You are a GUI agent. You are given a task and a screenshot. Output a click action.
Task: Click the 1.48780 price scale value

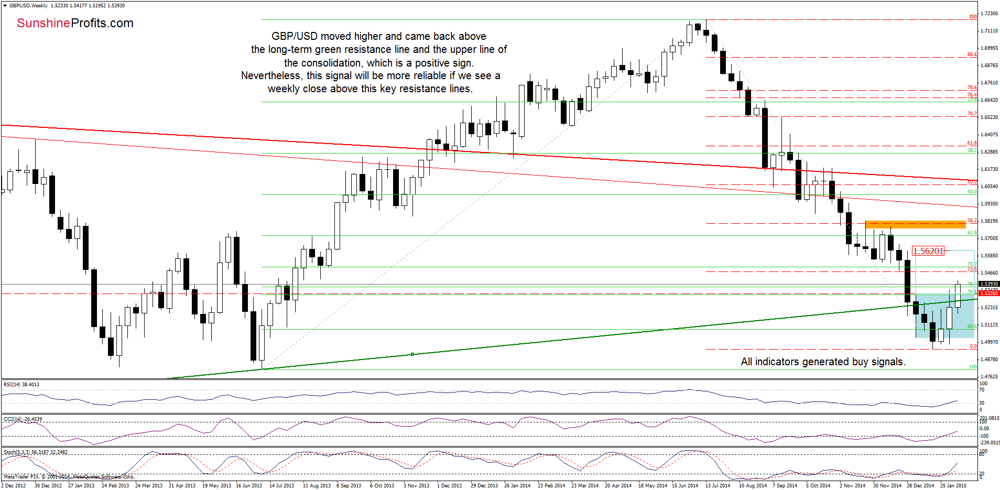pyautogui.click(x=989, y=359)
